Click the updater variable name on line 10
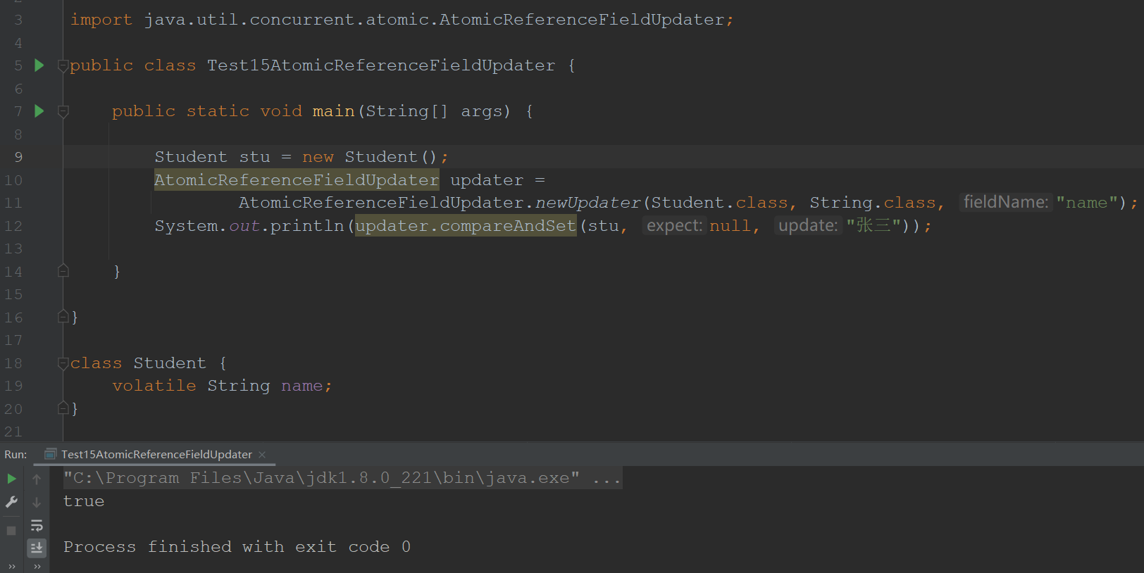 487,180
